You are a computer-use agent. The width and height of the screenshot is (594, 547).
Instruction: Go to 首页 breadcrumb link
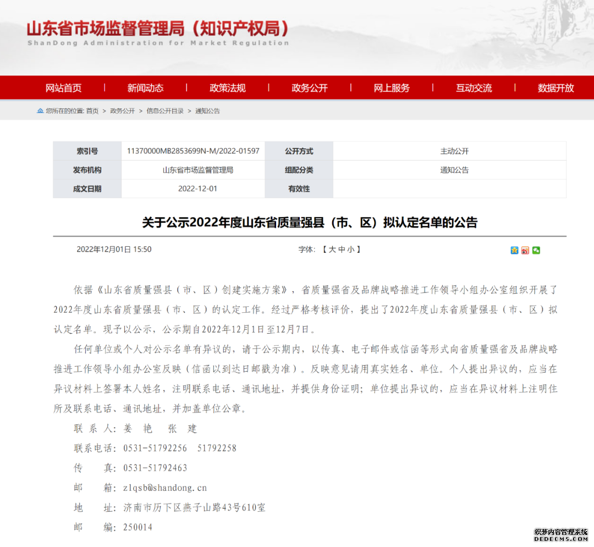(92, 111)
